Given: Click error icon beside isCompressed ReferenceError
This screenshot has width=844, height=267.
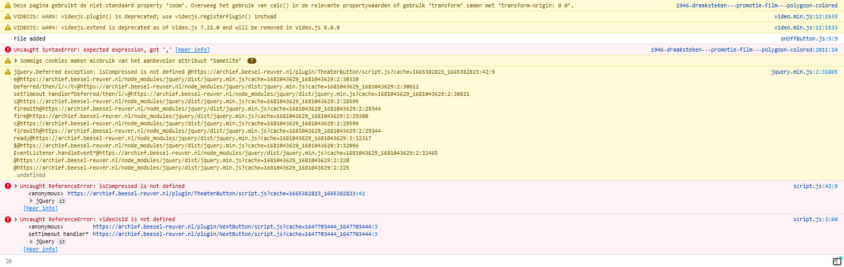Looking at the screenshot, I should coord(8,186).
